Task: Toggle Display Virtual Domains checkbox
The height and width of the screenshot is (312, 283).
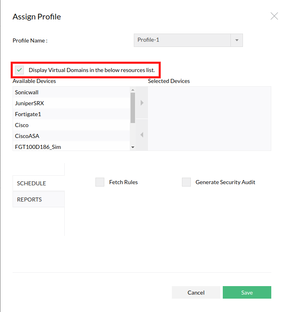Action: click(19, 70)
